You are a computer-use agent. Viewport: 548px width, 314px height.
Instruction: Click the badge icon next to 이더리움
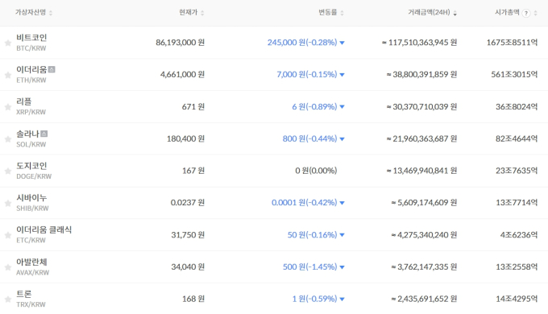pos(52,69)
